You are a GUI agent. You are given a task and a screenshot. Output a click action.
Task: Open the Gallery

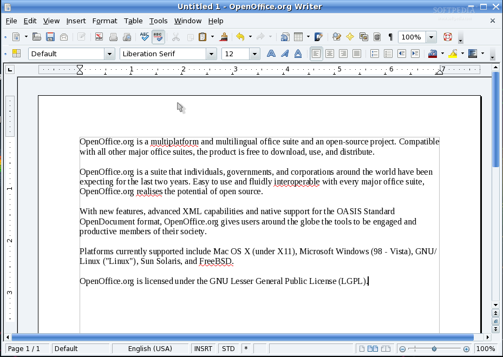(x=363, y=37)
